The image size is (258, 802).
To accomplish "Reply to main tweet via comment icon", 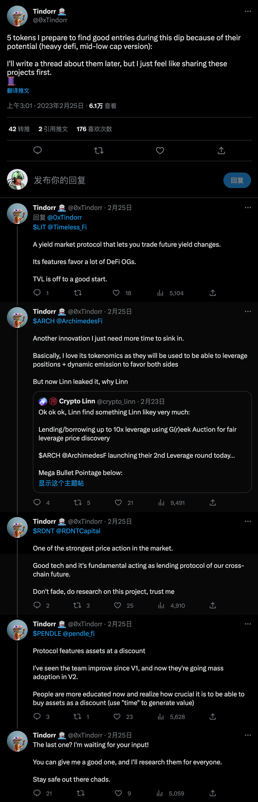I will click(x=37, y=151).
